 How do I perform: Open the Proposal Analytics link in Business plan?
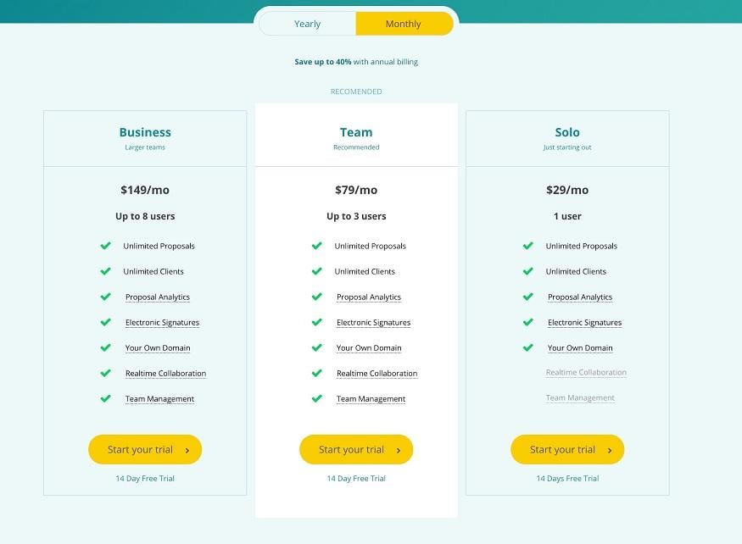coord(158,297)
